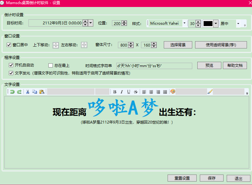Viewport: 252px width, 185px height.
Task: Click the target time date field
Action: [56, 23]
